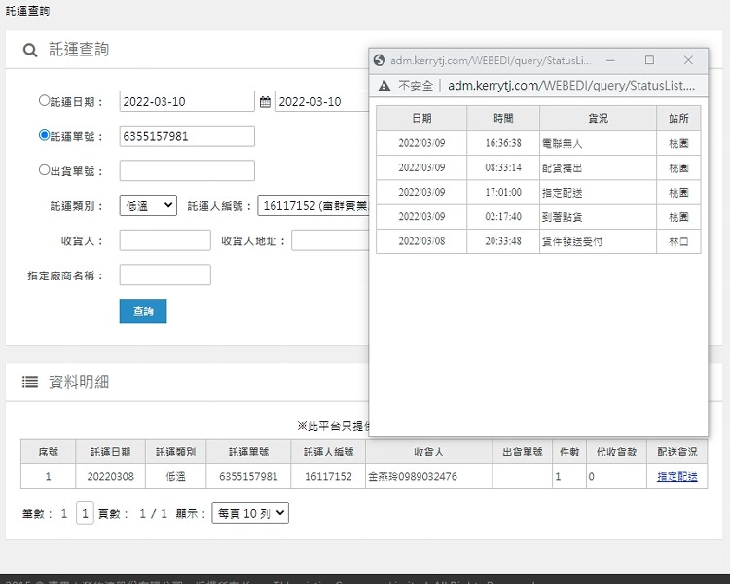Select the 託運日期 radio button
The image size is (730, 584).
44,100
